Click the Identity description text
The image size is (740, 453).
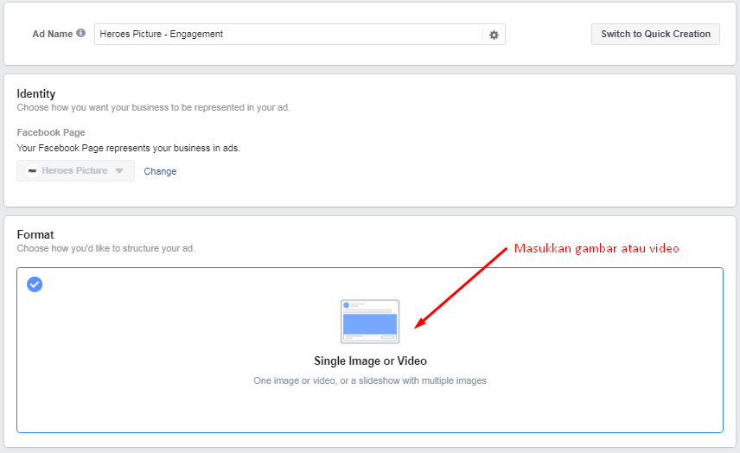(153, 107)
